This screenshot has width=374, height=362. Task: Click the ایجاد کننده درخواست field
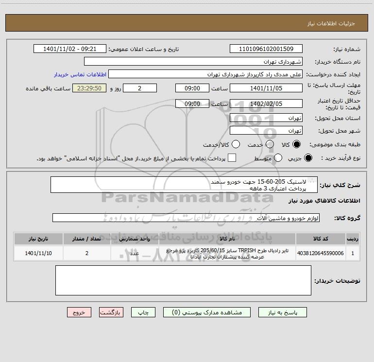205,74
